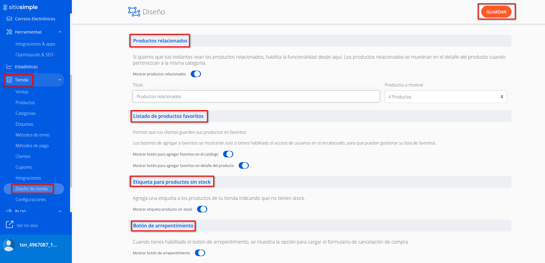The width and height of the screenshot is (545, 263).
Task: Collapse the Herramientas menu chevron
Action: (x=60, y=32)
